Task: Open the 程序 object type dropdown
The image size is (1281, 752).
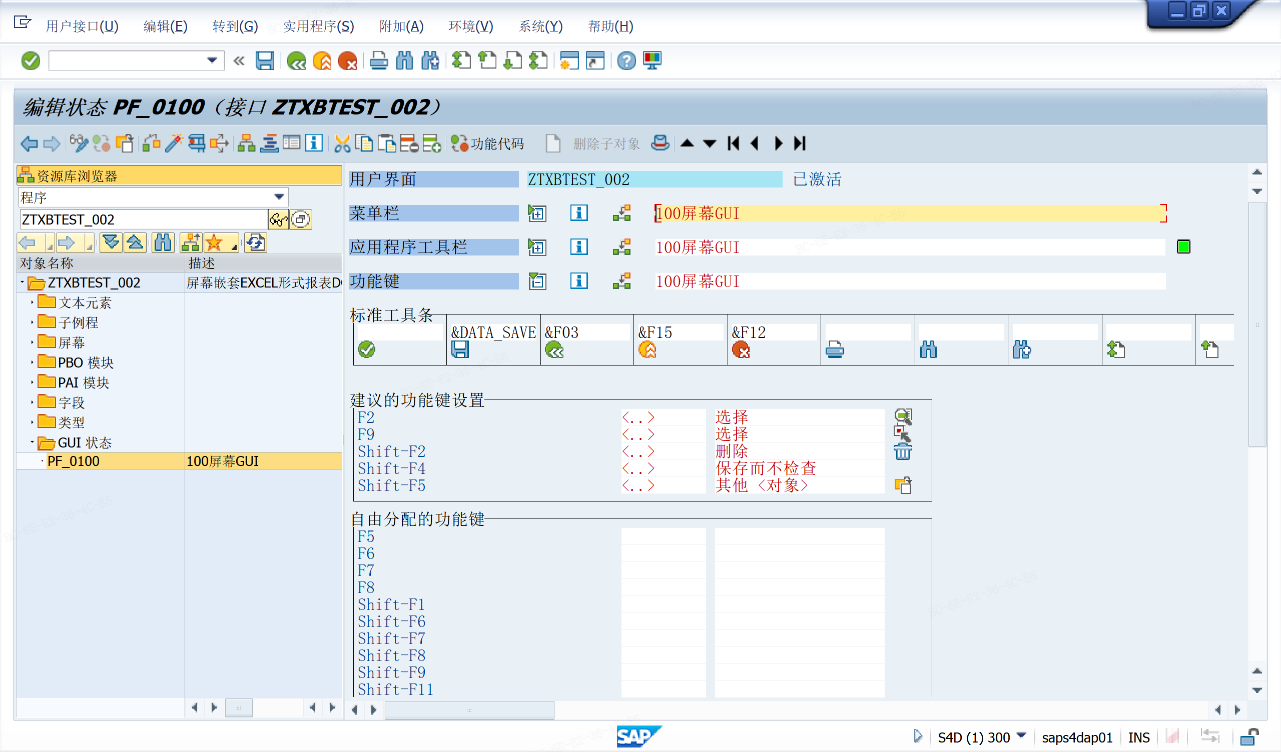Action: click(279, 197)
